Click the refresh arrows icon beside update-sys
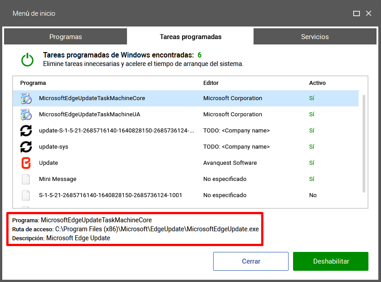Image resolution: width=381 pixels, height=282 pixels. (x=26, y=146)
